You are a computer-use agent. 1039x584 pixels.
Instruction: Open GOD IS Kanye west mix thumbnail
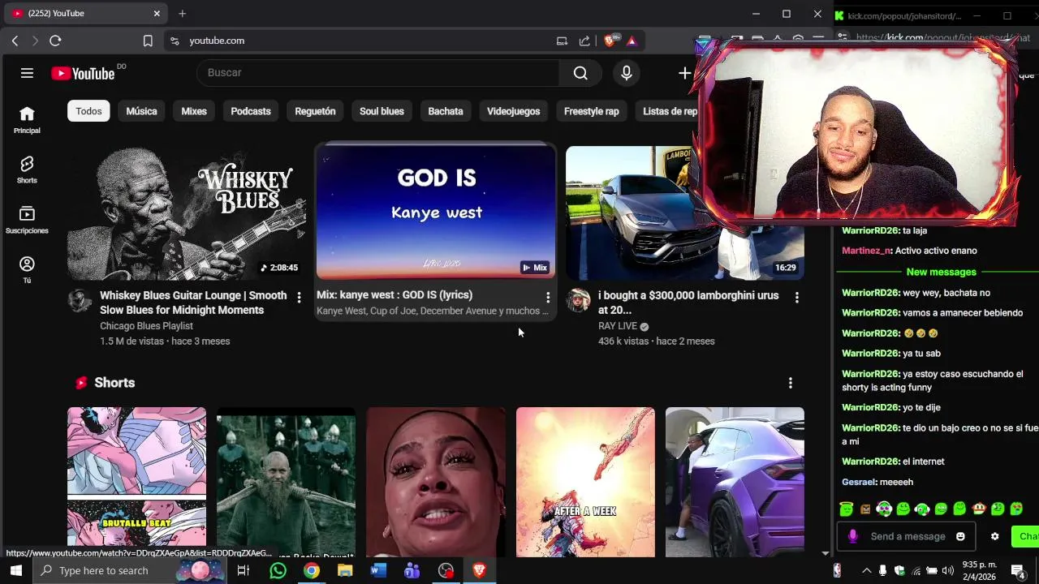click(436, 212)
